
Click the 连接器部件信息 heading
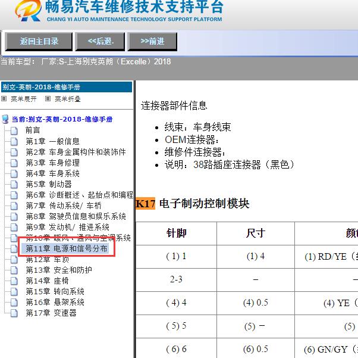tap(174, 105)
